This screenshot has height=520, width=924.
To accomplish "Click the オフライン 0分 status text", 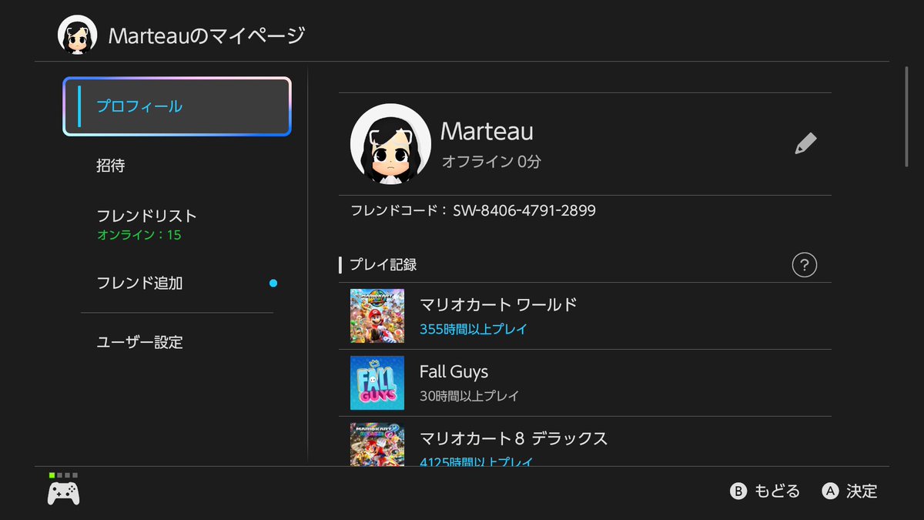I will (x=491, y=162).
